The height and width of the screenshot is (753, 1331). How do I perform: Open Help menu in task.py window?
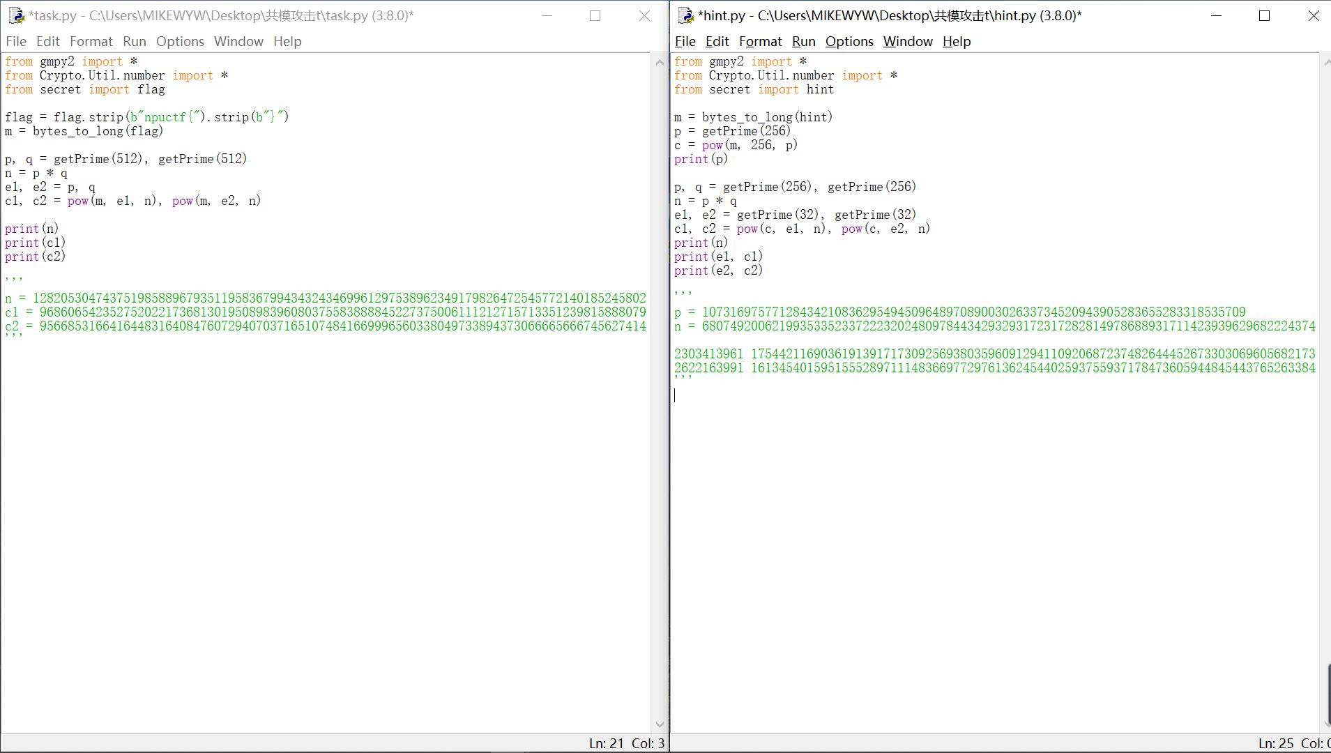(287, 41)
